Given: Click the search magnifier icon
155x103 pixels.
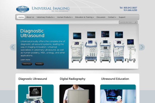Looking at the screenshot, I should tap(136, 22).
